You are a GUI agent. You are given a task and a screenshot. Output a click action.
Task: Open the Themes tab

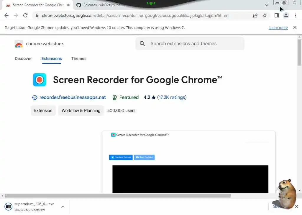point(79,58)
